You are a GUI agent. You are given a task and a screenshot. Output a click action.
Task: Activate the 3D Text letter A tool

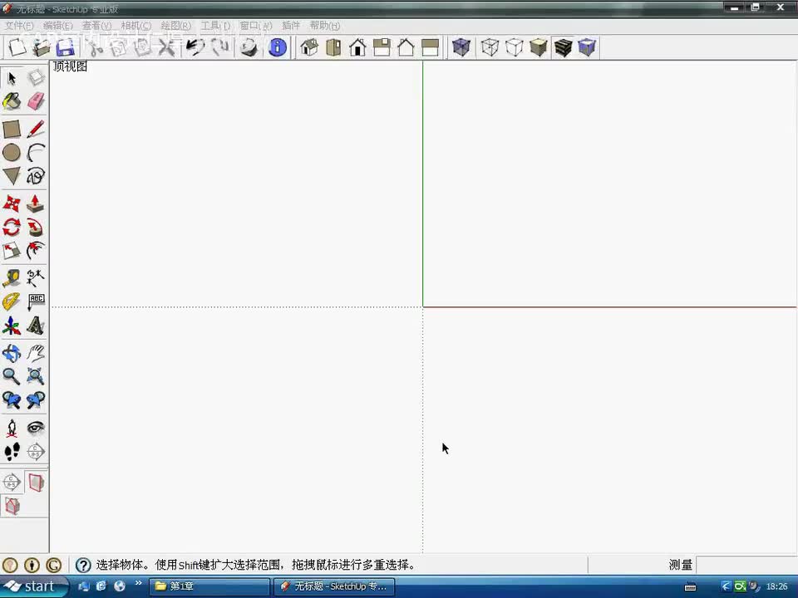coord(36,326)
